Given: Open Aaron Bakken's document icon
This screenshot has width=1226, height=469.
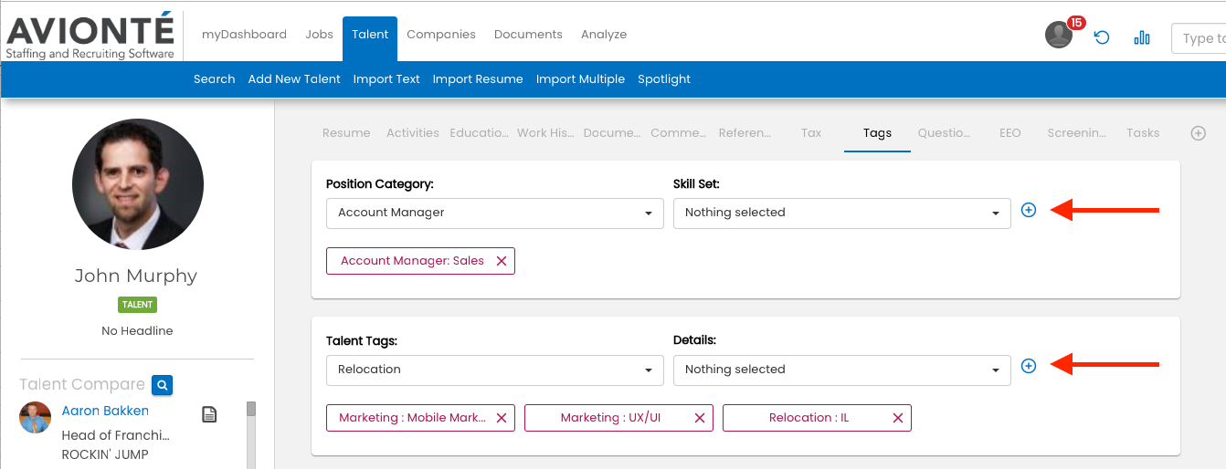Looking at the screenshot, I should point(209,415).
